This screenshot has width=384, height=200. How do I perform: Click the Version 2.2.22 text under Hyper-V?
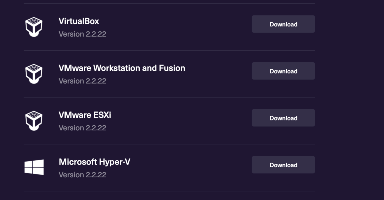coord(82,175)
